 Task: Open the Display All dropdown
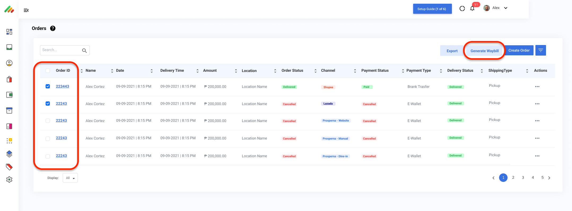(70, 178)
